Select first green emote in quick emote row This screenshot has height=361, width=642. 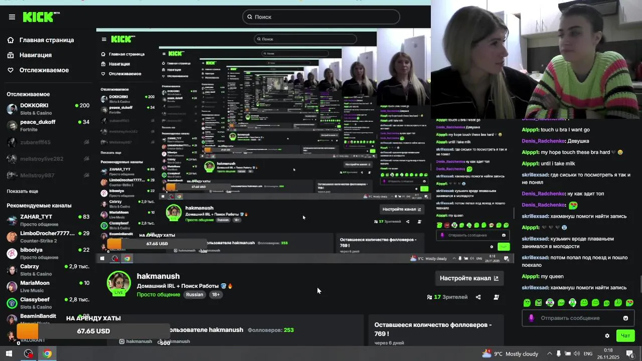pyautogui.click(x=527, y=303)
